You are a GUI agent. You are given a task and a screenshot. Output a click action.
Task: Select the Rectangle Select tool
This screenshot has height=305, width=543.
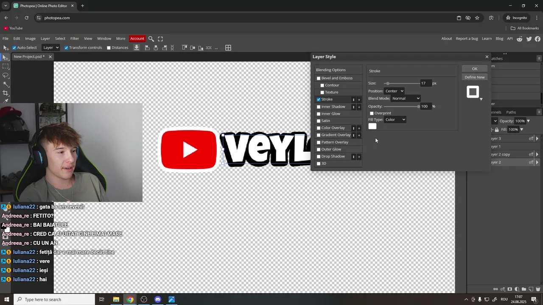[6, 67]
